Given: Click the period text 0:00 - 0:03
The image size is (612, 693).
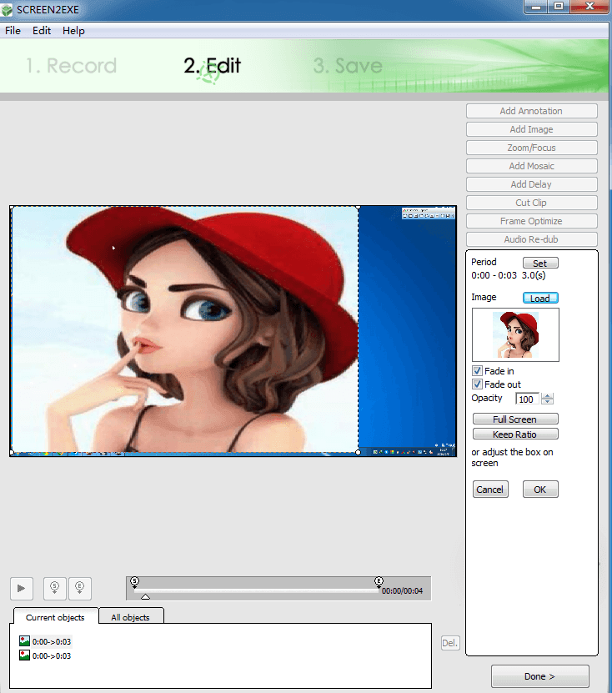Looking at the screenshot, I should click(494, 275).
